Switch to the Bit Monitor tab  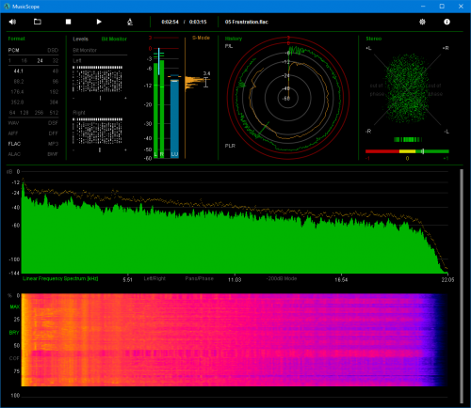(x=114, y=39)
